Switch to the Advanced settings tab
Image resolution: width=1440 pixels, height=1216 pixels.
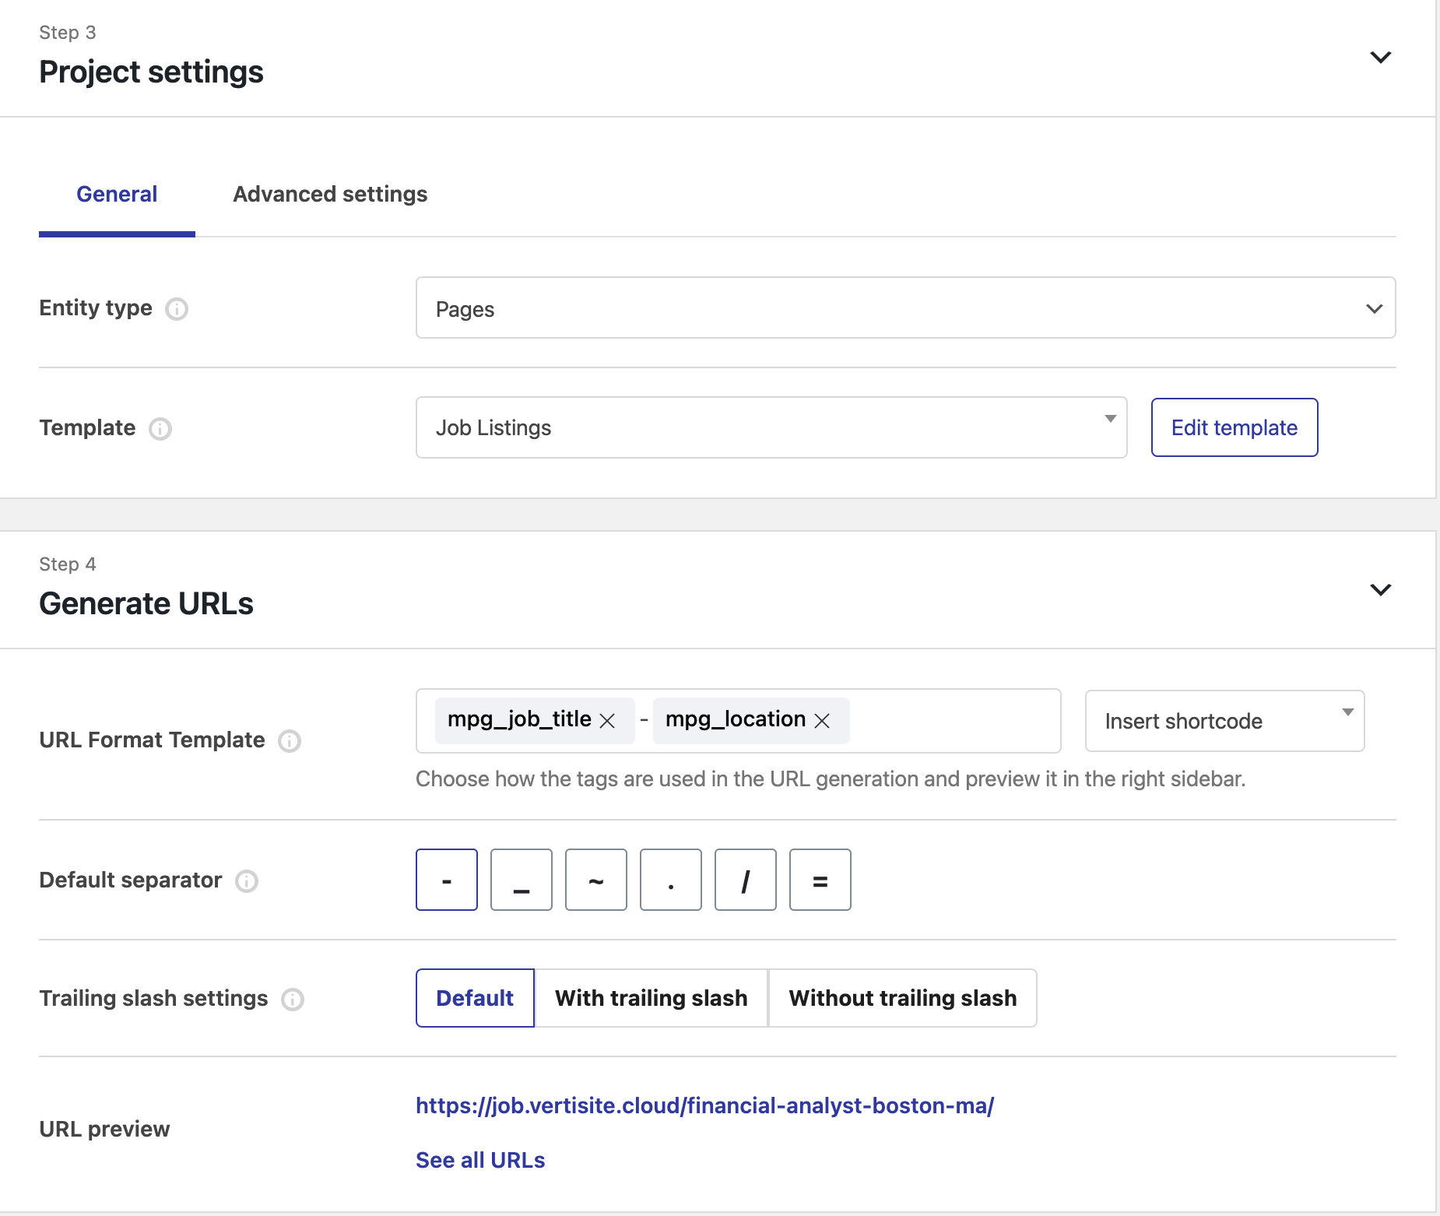330,194
